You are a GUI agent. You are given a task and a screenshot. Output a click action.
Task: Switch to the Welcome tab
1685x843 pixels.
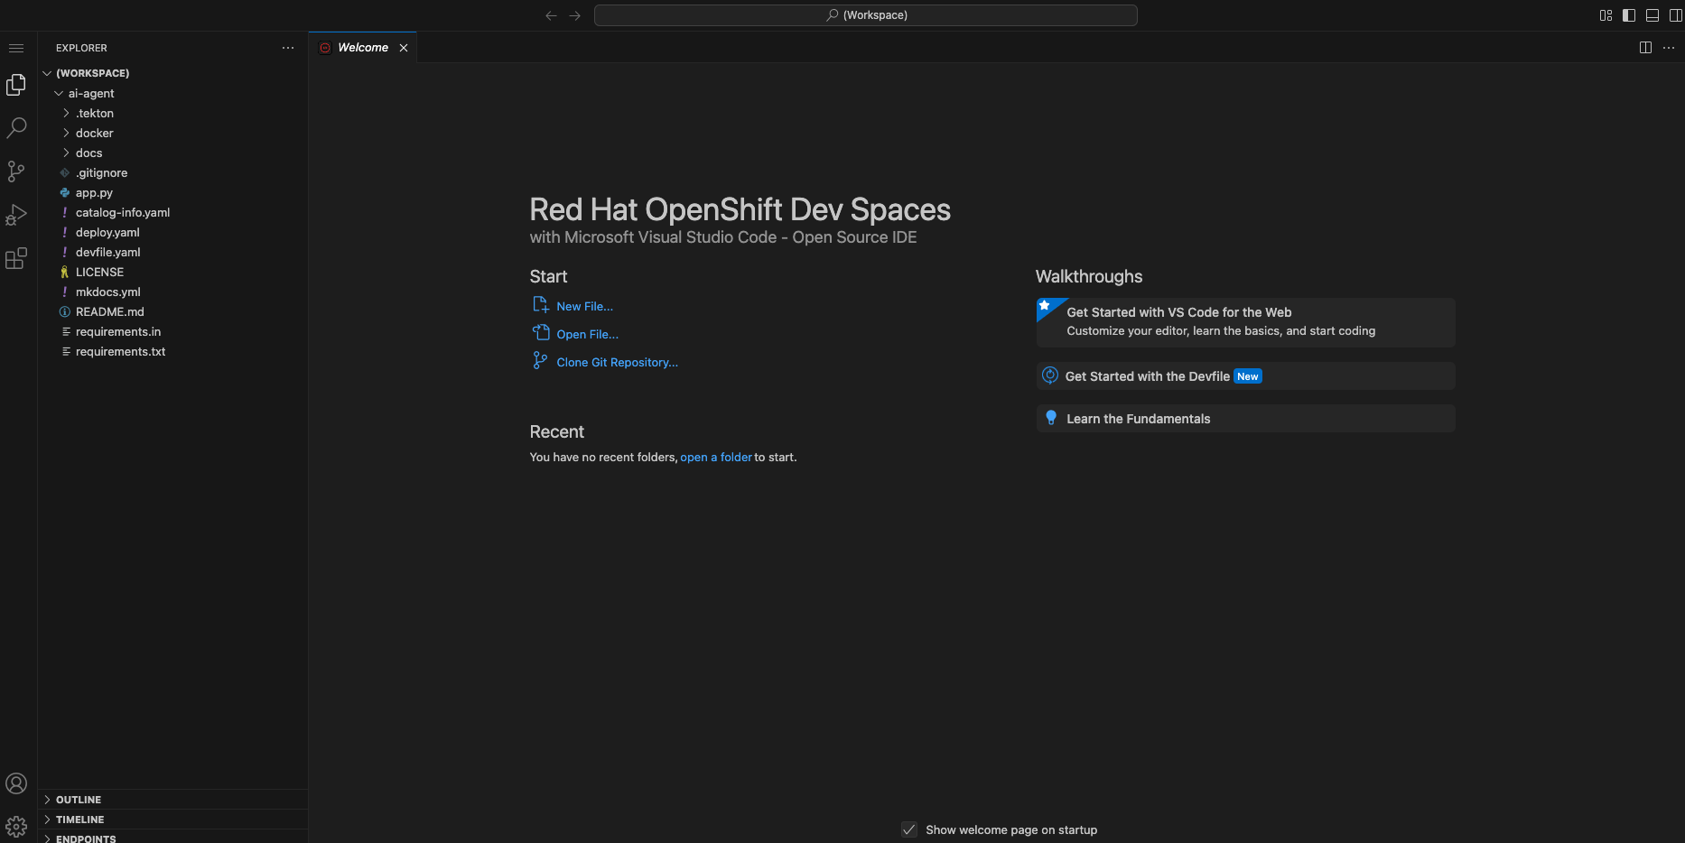(361, 47)
